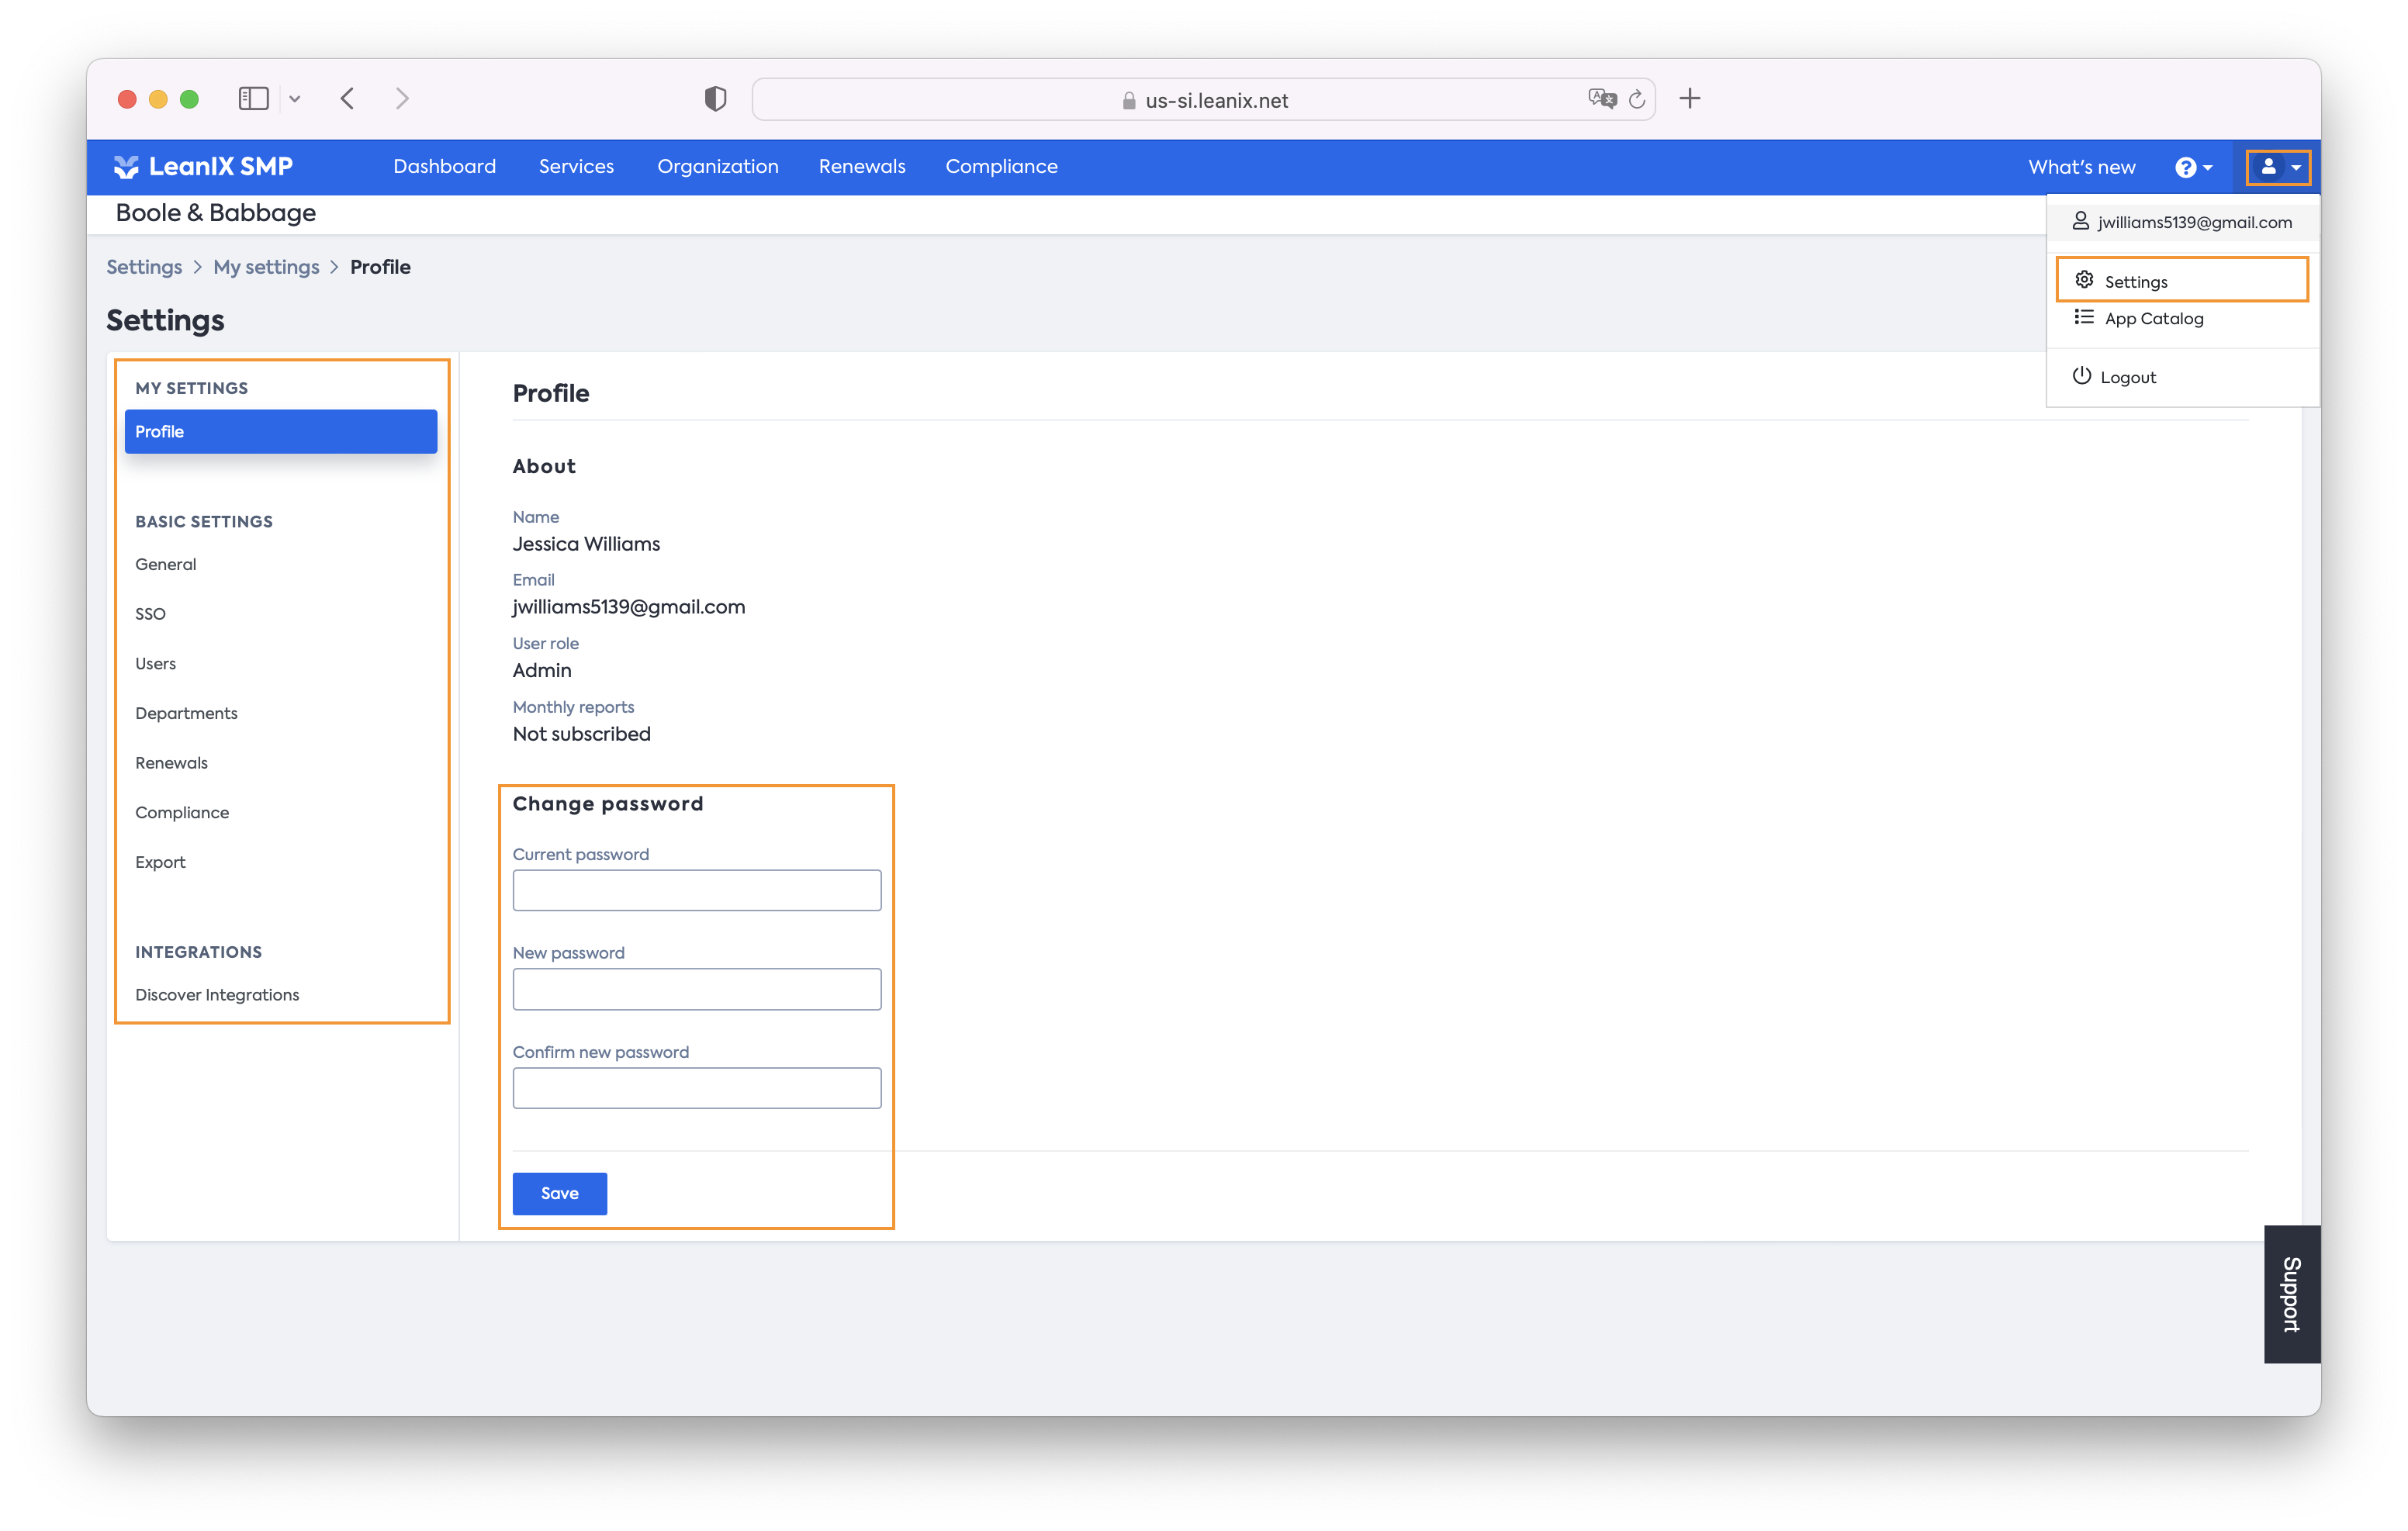The image size is (2408, 1531).
Task: Click the LeanIX SMP logo
Action: (203, 166)
